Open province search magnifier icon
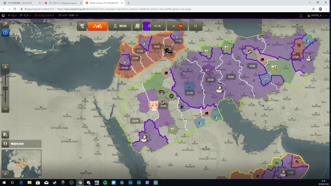Image resolution: width=331 pixels, height=186 pixels. pos(5,134)
